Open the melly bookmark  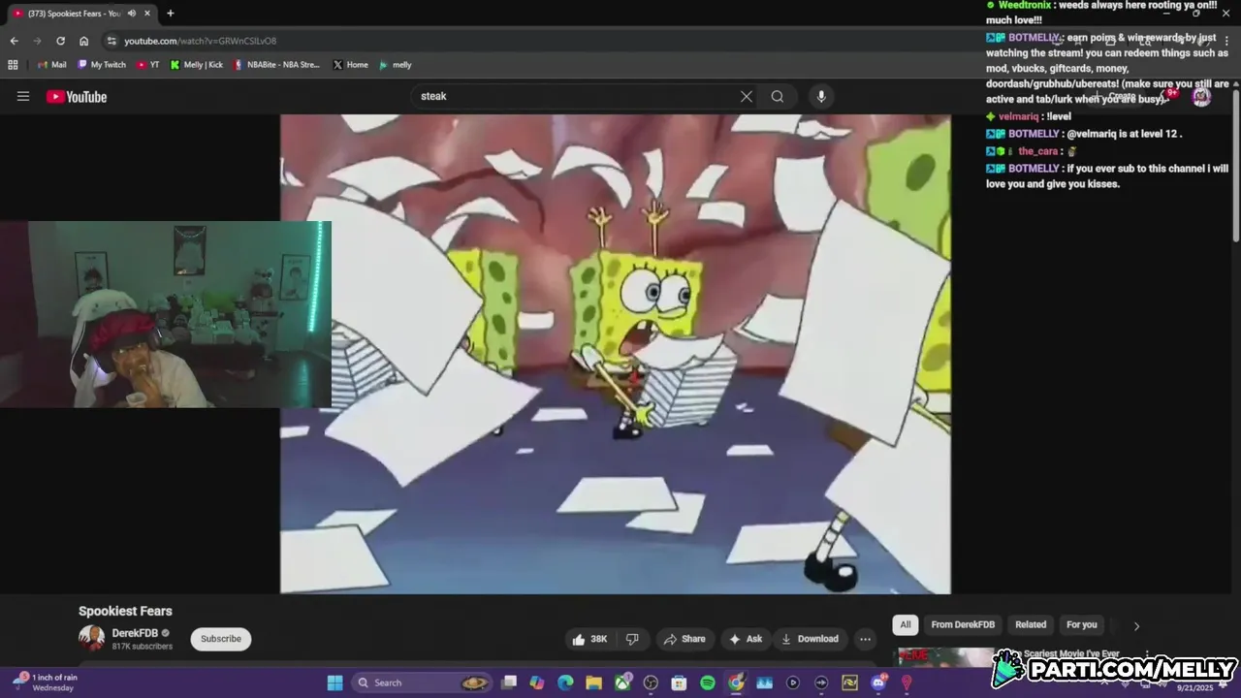(x=396, y=65)
